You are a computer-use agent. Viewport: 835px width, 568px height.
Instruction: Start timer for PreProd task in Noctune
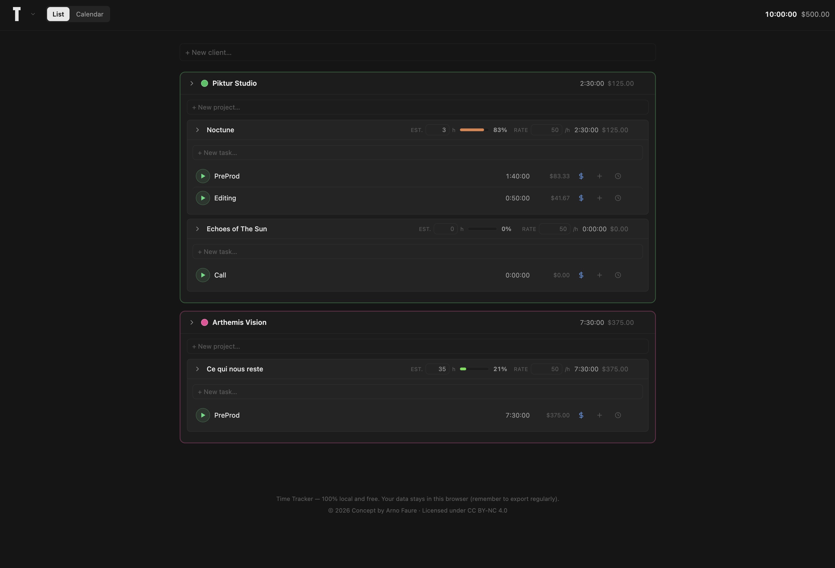(x=203, y=176)
